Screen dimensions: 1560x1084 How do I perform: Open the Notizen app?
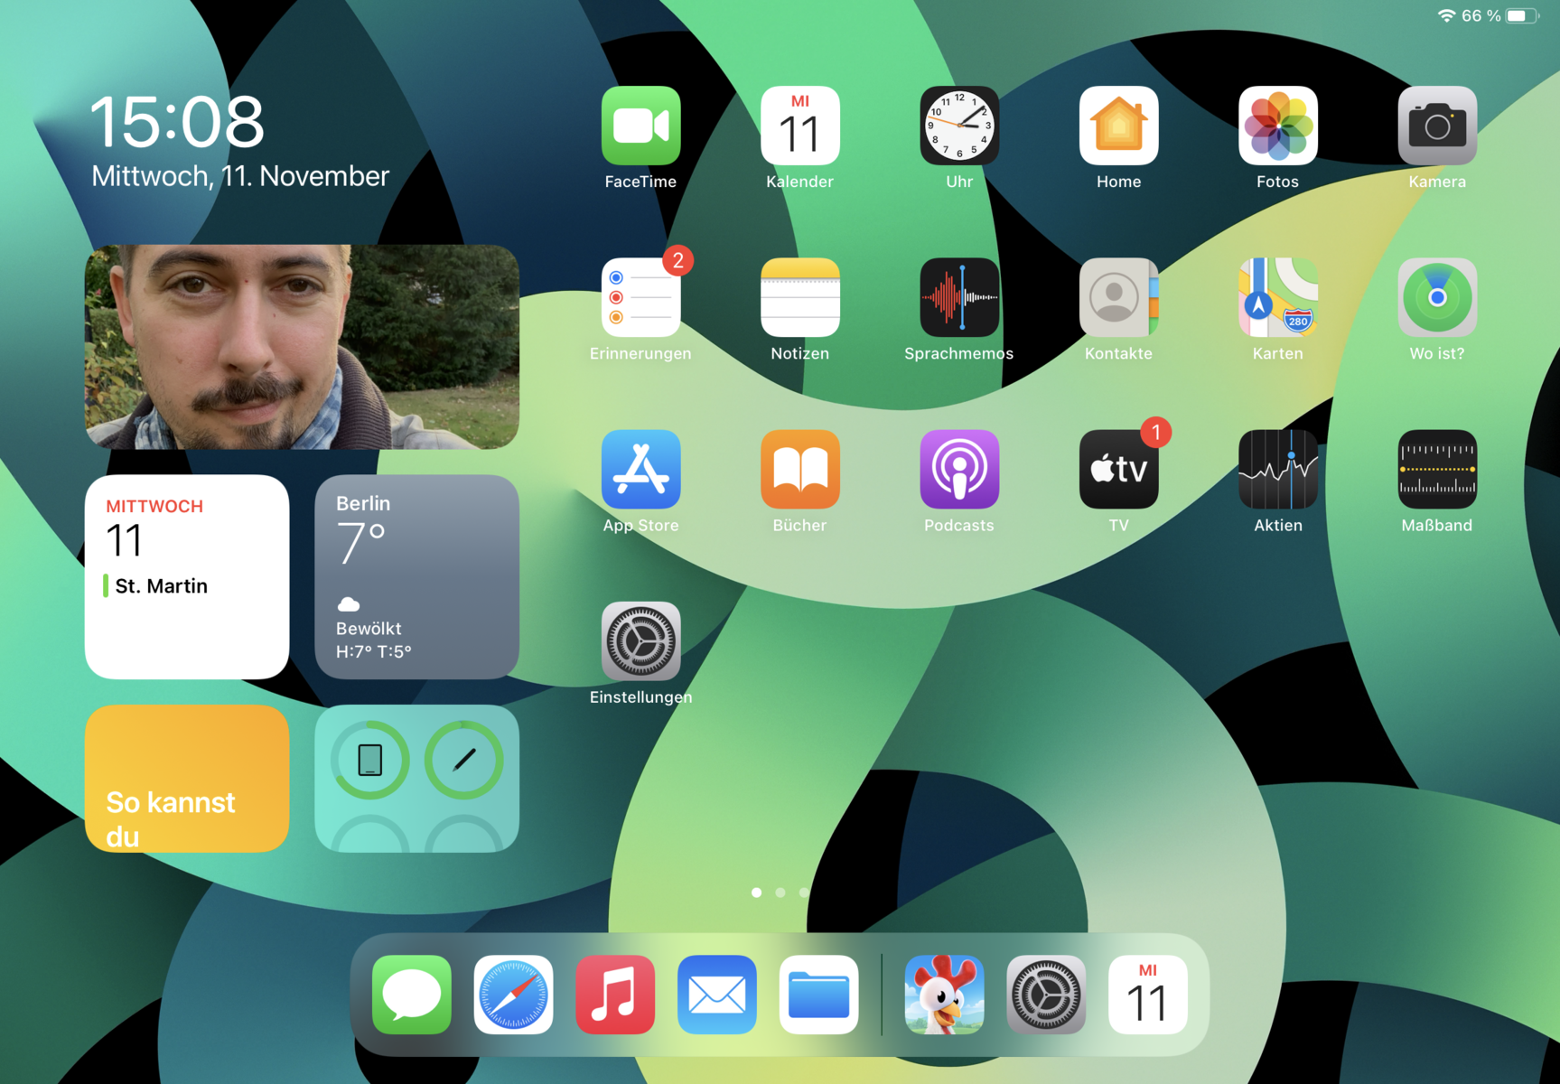coord(799,297)
